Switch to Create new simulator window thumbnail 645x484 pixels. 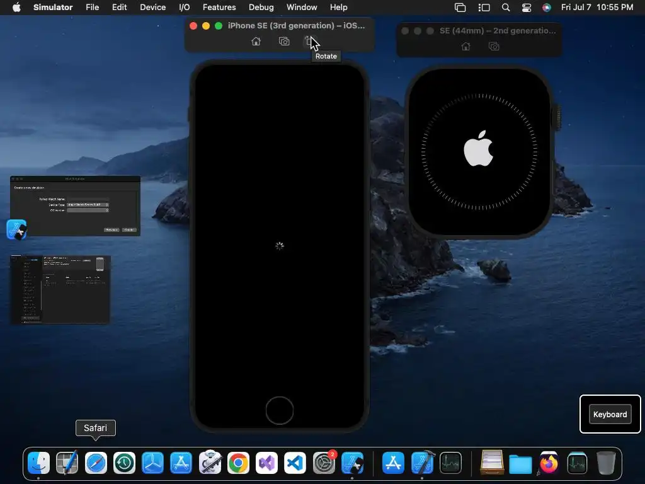[x=76, y=206]
